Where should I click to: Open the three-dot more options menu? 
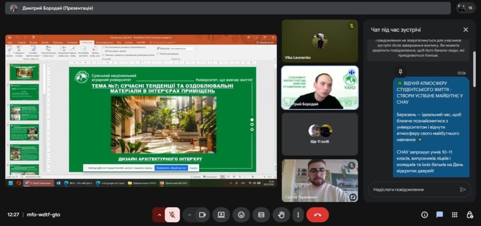click(298, 215)
